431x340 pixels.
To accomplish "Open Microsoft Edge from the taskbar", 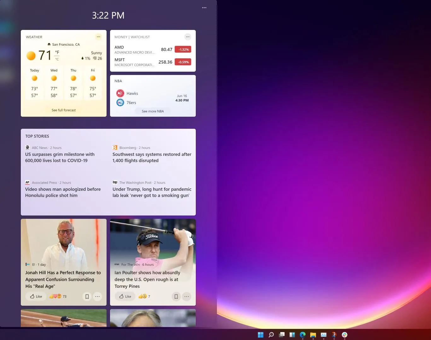I will click(303, 335).
